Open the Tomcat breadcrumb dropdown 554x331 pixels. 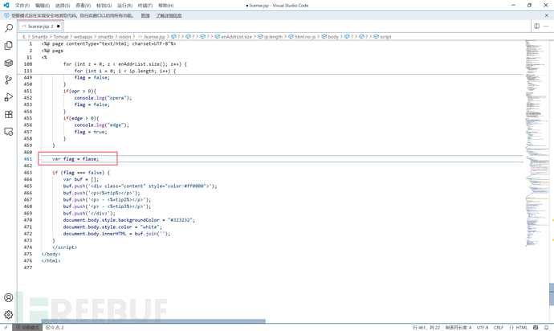(61, 36)
